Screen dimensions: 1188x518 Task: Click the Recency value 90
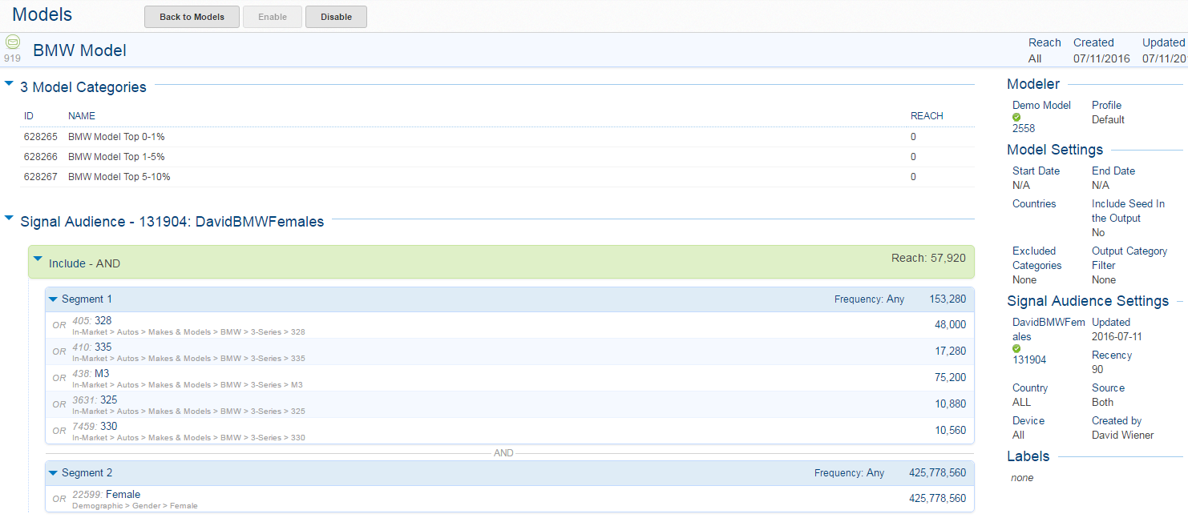(x=1097, y=370)
